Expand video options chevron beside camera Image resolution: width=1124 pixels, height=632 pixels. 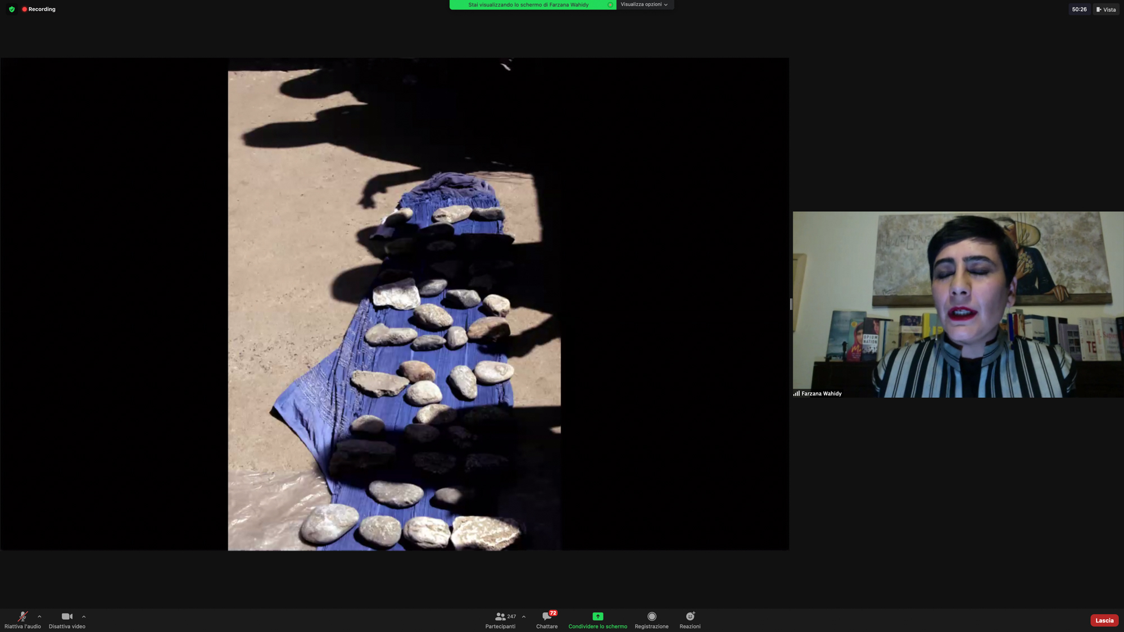tap(84, 617)
